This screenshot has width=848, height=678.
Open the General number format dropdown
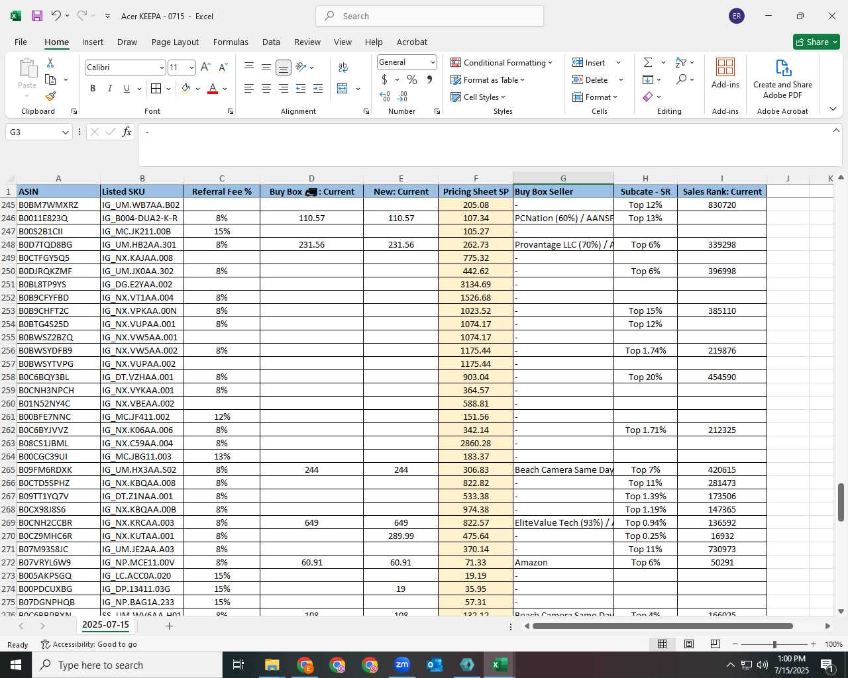(x=433, y=62)
